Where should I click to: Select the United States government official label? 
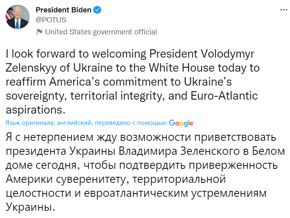click(101, 32)
